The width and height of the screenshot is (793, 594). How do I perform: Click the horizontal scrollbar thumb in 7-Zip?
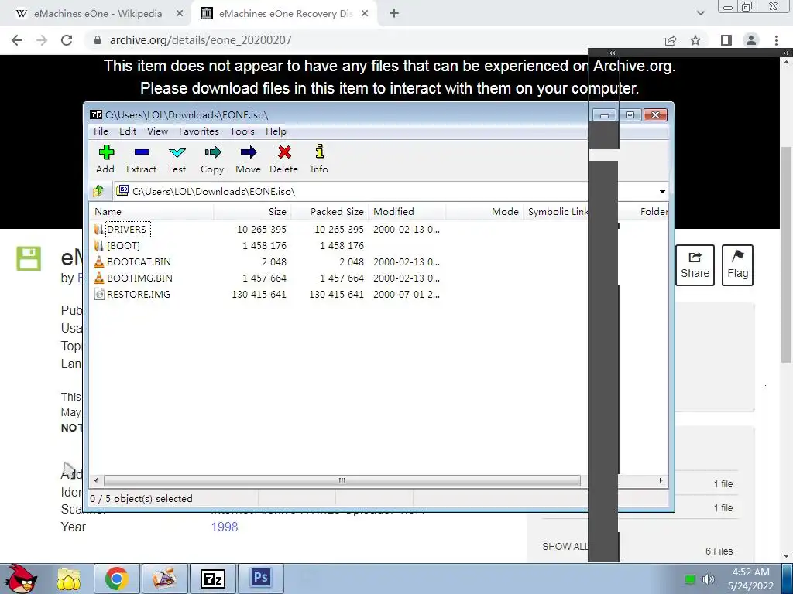(342, 480)
